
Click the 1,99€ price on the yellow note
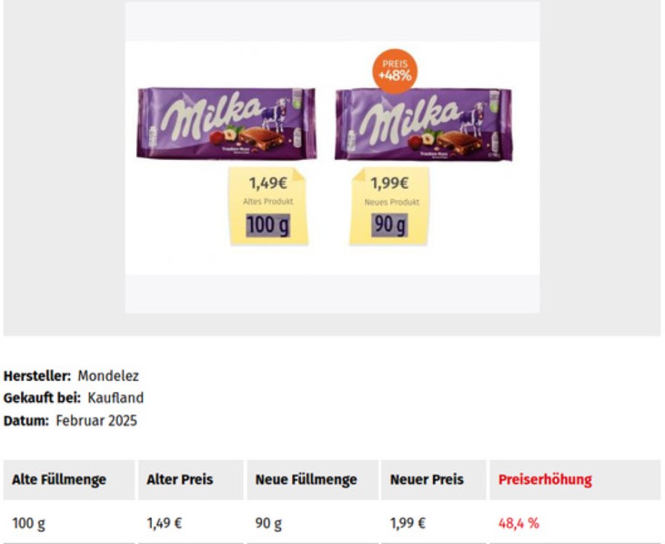coord(390,183)
